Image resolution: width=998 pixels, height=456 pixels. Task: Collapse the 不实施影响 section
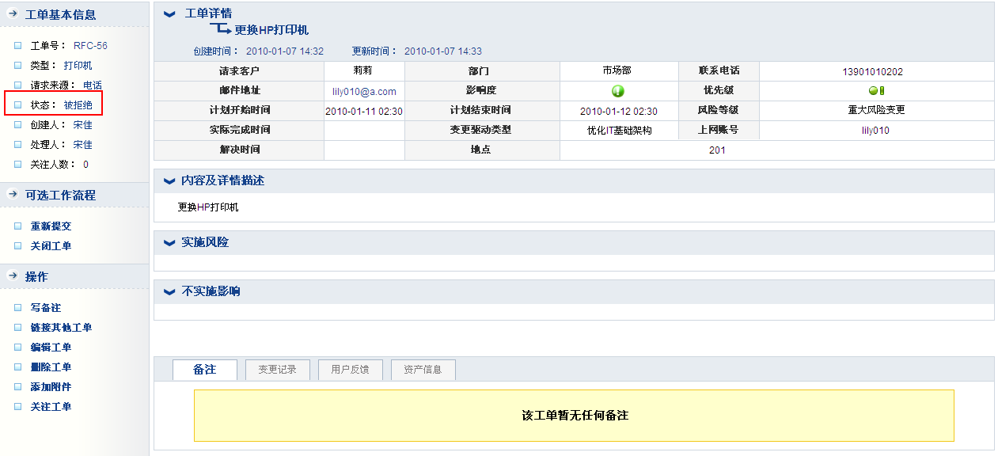[x=169, y=292]
